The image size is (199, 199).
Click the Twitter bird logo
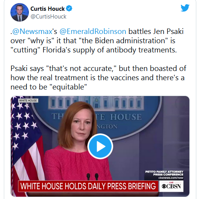click(185, 8)
